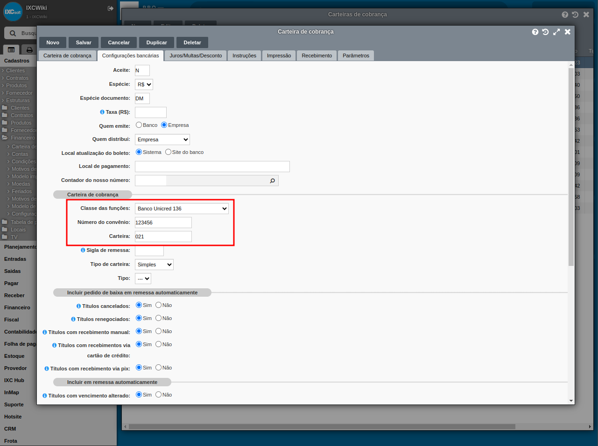Viewport: 598px width, 446px height.
Task: Select Site do banco radio option
Action: tap(168, 152)
